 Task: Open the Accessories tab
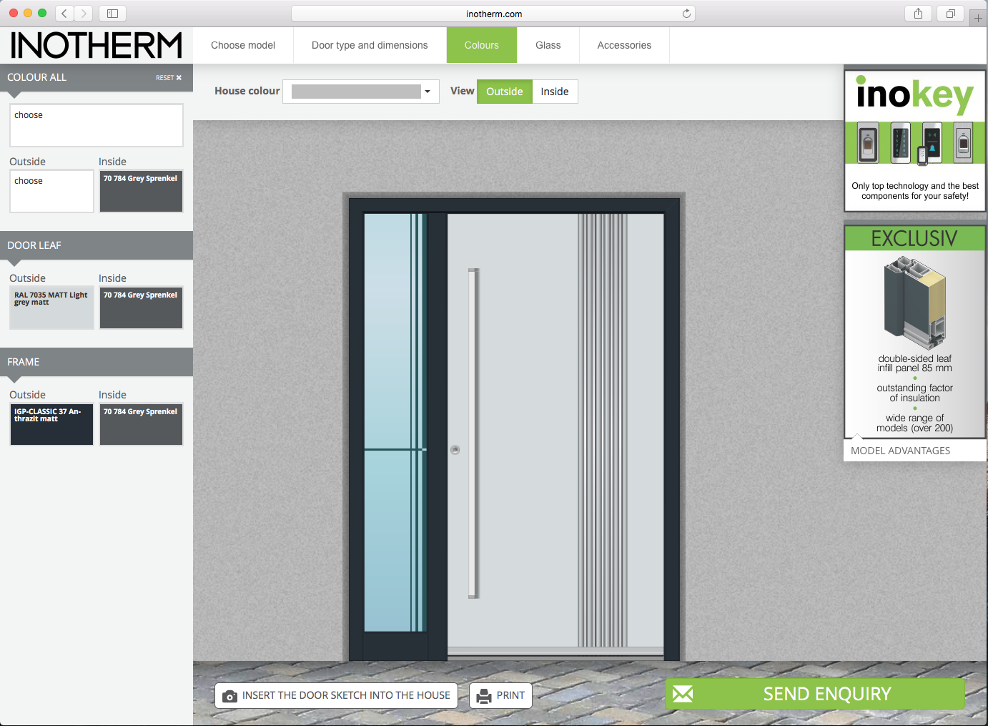tap(624, 45)
